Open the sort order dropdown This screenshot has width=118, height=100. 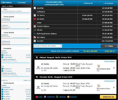[x=48, y=46]
